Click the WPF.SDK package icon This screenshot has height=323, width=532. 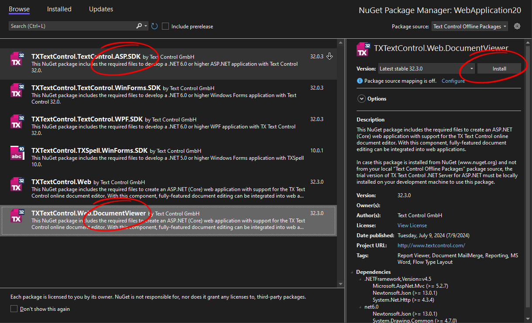click(17, 121)
